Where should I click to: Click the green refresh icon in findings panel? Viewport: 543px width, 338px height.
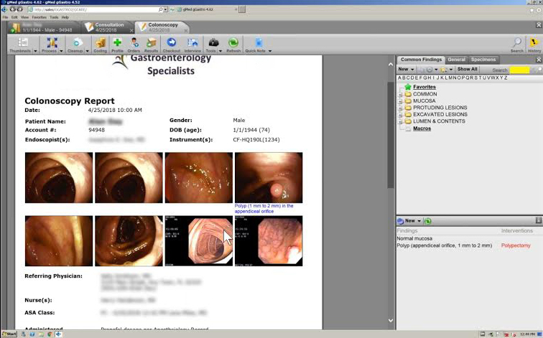pos(427,221)
